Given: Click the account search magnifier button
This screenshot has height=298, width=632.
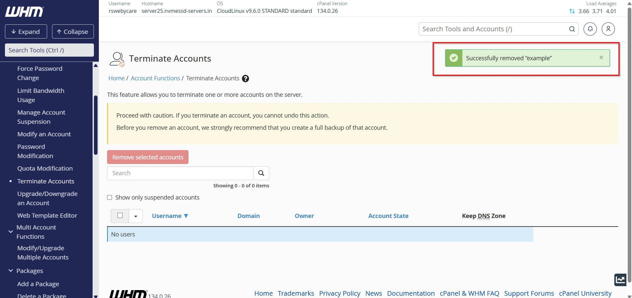Looking at the screenshot, I should point(261,173).
